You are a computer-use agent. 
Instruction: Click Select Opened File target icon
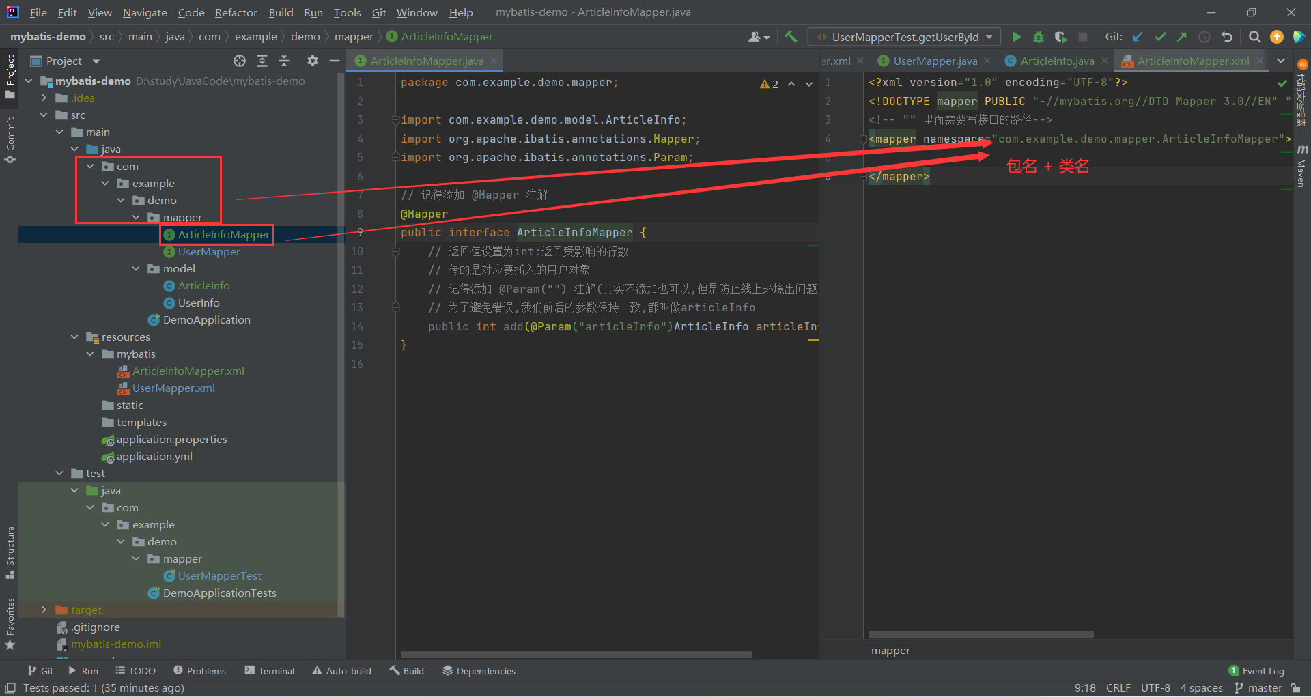click(240, 61)
